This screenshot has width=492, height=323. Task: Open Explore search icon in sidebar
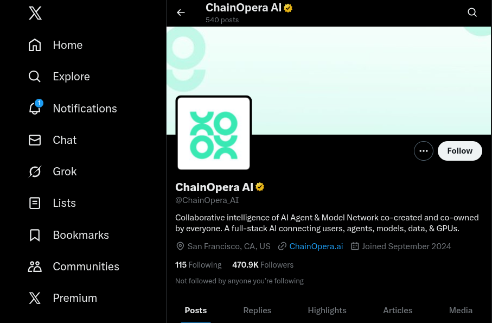(35, 77)
